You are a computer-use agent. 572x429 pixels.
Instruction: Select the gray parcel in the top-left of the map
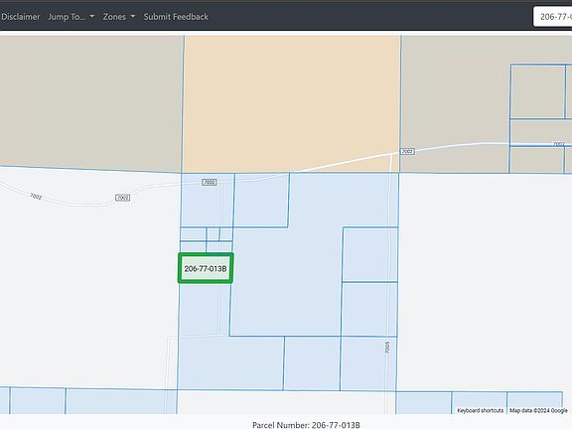pyautogui.click(x=91, y=102)
